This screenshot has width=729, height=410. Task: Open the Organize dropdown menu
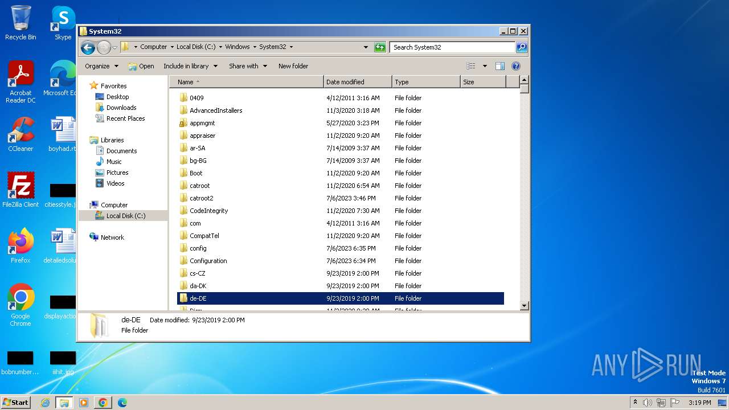click(x=101, y=66)
